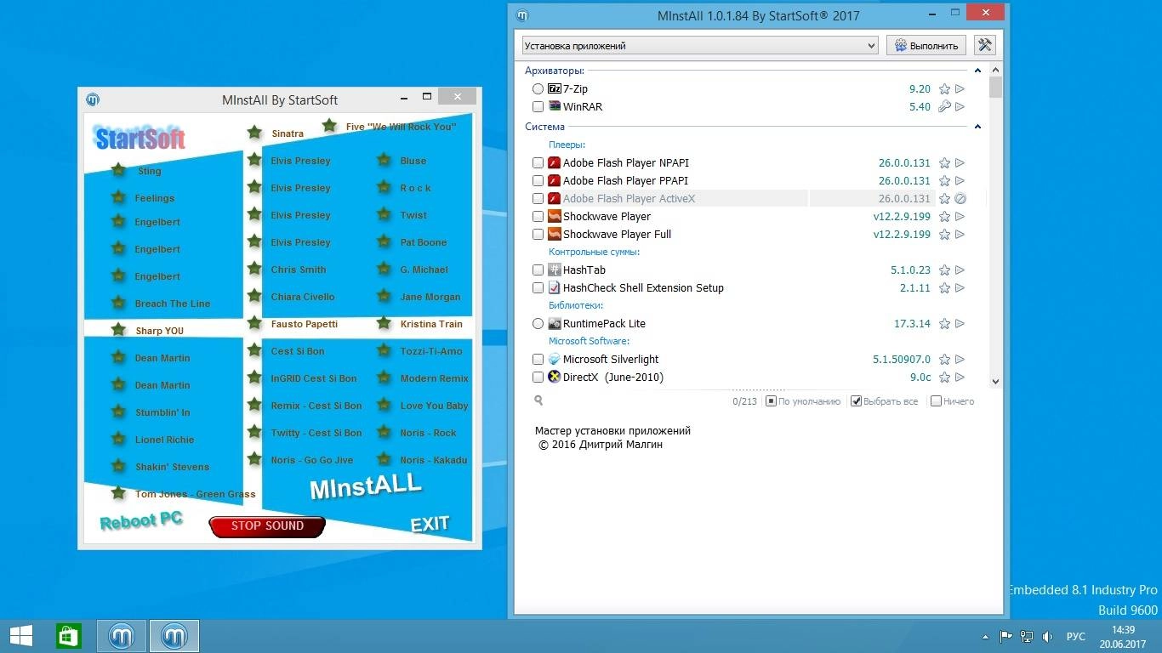1162x653 pixels.
Task: Collapse the 'Архиваторы' section
Action: [x=977, y=71]
